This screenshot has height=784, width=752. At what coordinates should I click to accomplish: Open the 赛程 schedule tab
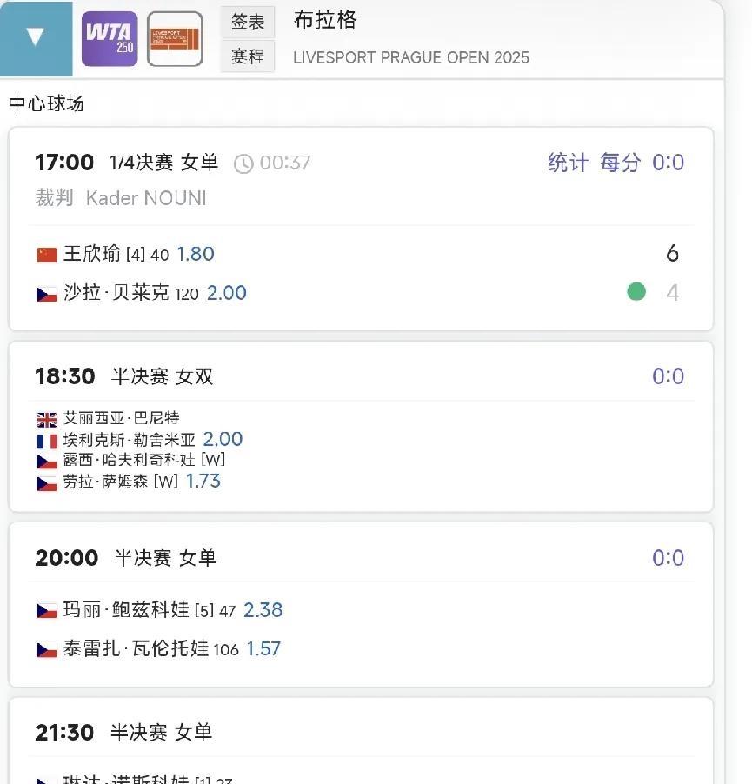(x=248, y=56)
